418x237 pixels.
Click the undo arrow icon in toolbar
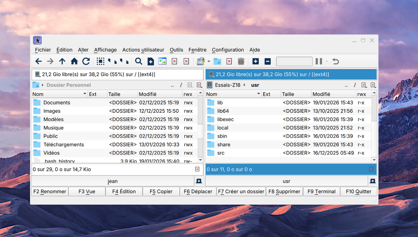pyautogui.click(x=336, y=61)
